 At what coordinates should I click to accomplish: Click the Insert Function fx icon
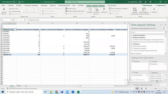[x=25, y=20]
